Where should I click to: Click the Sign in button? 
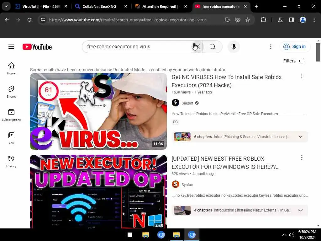click(x=295, y=46)
